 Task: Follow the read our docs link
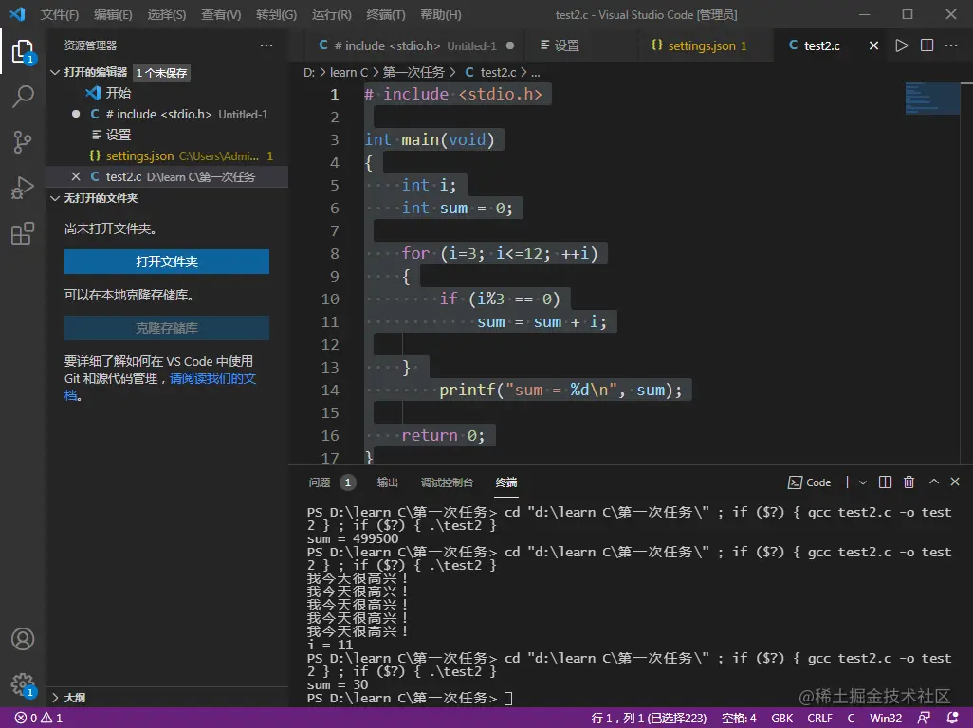[212, 379]
